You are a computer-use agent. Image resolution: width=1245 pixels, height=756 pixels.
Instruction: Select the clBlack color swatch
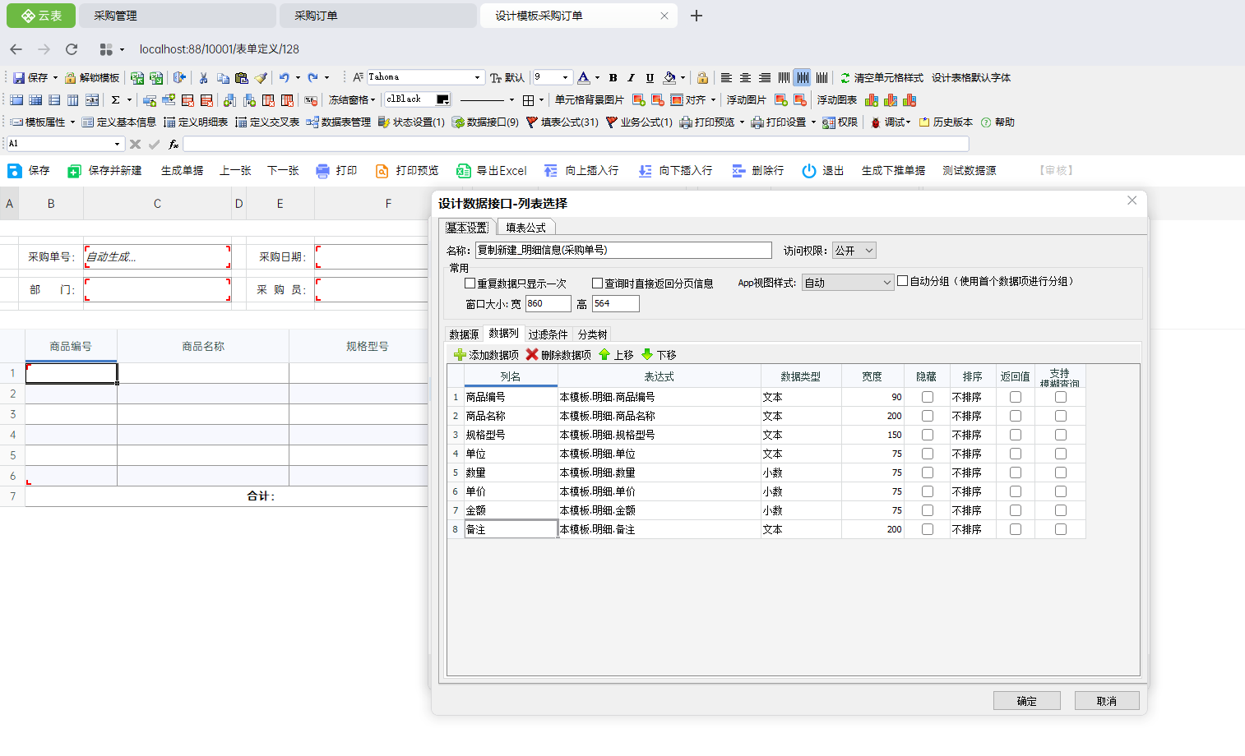point(442,99)
